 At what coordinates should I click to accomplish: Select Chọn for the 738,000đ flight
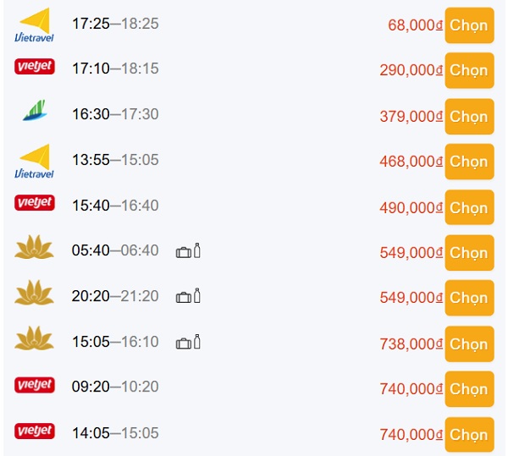click(x=469, y=344)
